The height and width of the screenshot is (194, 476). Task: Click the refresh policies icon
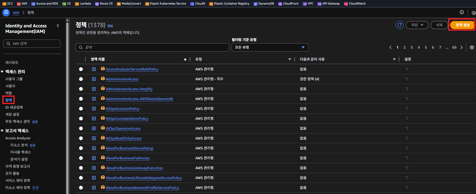pos(400,25)
